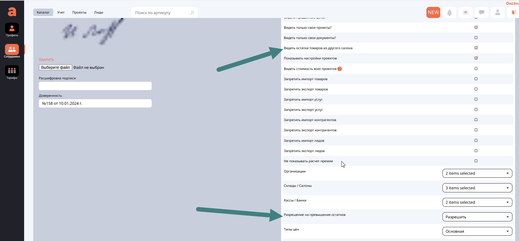Open the Сотрудники section icon
This screenshot has width=519, height=241.
12,50
